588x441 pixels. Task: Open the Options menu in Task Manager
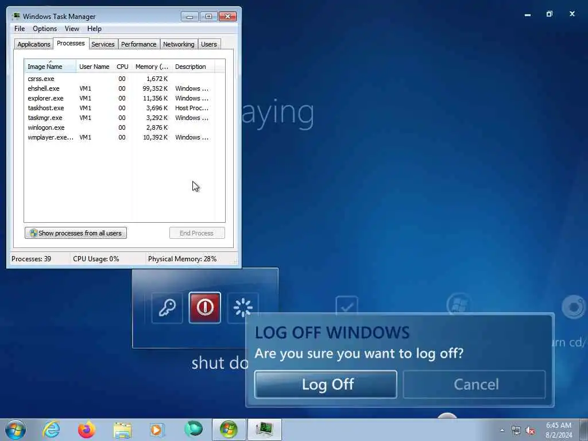(x=45, y=29)
